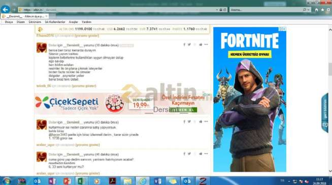Like the first comment with thumbs-up
Screen dimensions: 332x185
pos(201,44)
